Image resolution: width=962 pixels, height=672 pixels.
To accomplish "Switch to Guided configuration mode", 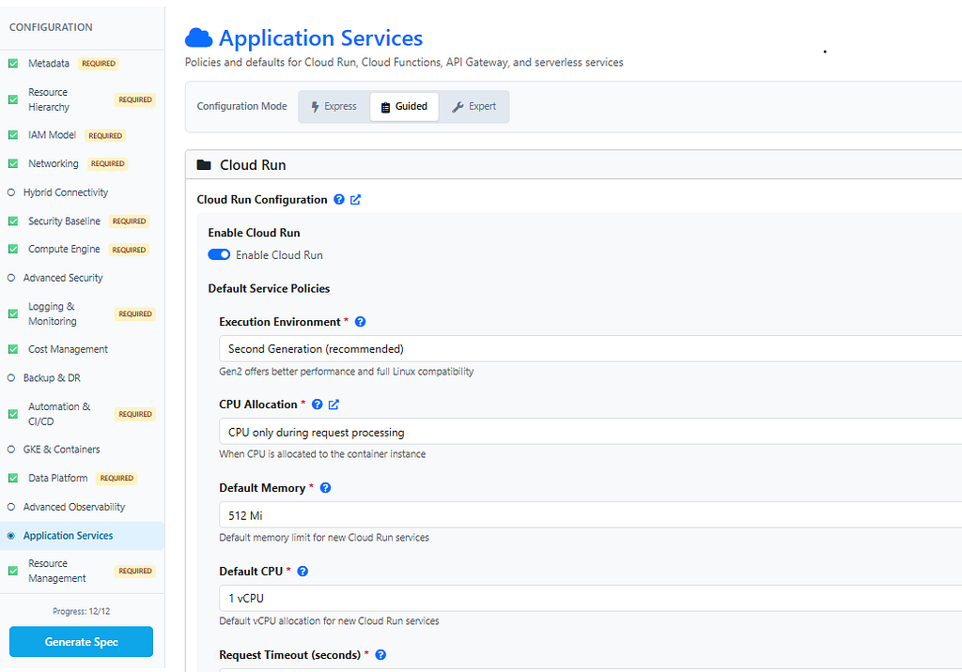I will 404,107.
